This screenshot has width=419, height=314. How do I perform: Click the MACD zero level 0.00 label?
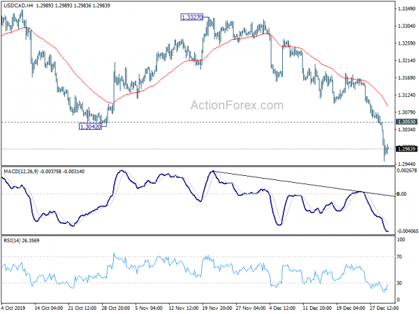402,194
